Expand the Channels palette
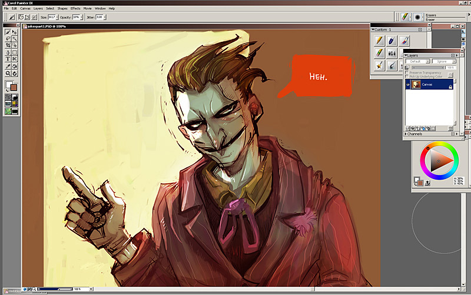 point(406,134)
